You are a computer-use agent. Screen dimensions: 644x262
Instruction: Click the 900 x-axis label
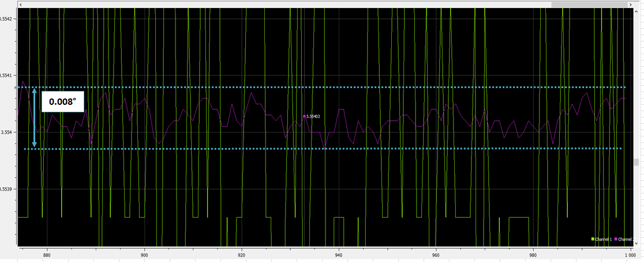point(144,255)
